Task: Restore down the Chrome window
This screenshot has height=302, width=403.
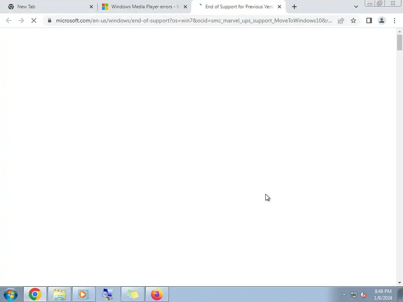Action: click(379, 4)
